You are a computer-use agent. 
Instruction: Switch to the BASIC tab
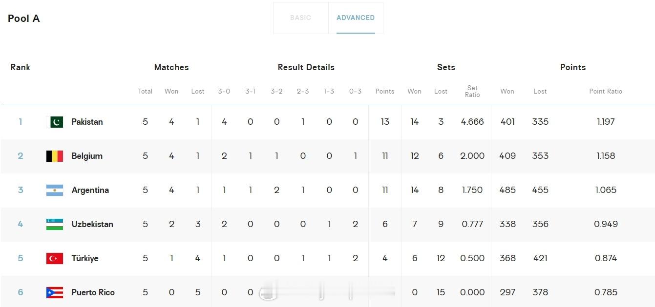coord(300,18)
